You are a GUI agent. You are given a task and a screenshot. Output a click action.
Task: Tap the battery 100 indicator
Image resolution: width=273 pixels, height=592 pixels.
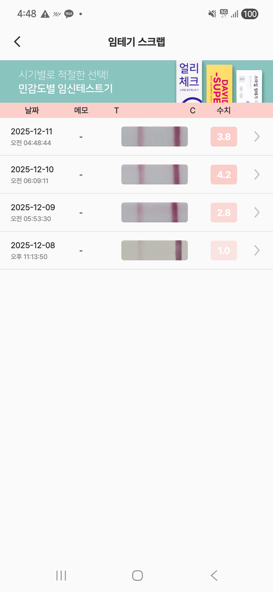(x=250, y=14)
